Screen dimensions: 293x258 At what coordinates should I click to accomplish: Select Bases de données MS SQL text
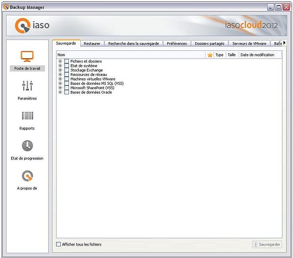click(x=97, y=83)
